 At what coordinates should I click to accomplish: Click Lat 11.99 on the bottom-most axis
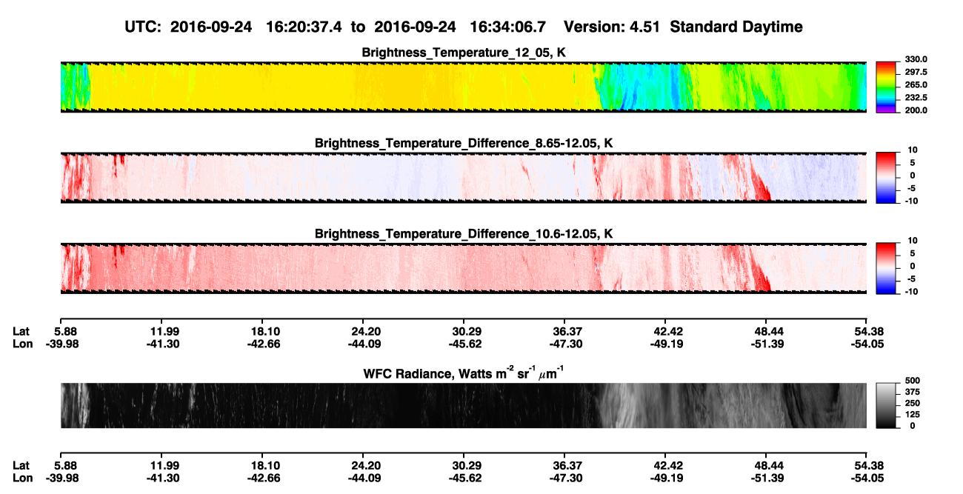[161, 465]
